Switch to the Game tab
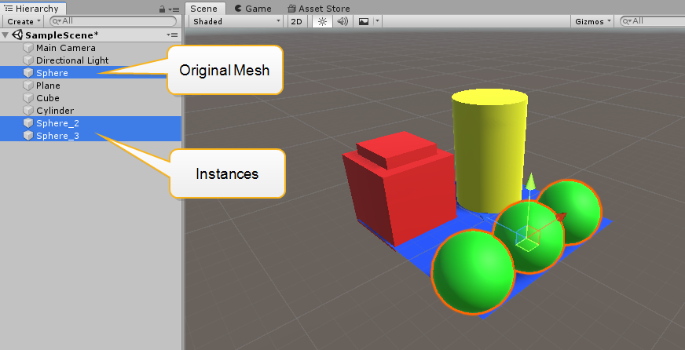The image size is (685, 350). click(x=253, y=9)
